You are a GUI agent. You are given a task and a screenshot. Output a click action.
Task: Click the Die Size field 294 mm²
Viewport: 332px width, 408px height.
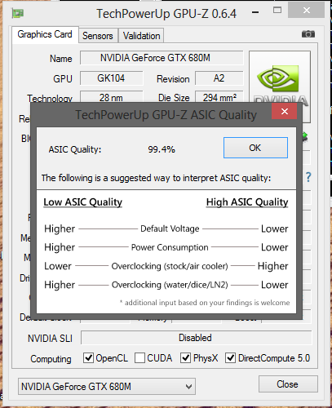[x=219, y=97]
